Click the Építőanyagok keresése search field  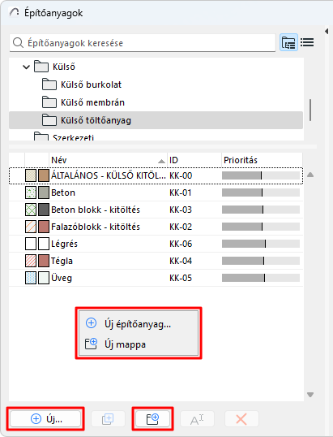[143, 43]
